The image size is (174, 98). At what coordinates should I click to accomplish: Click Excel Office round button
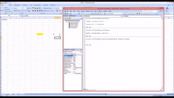click(x=1, y=4)
